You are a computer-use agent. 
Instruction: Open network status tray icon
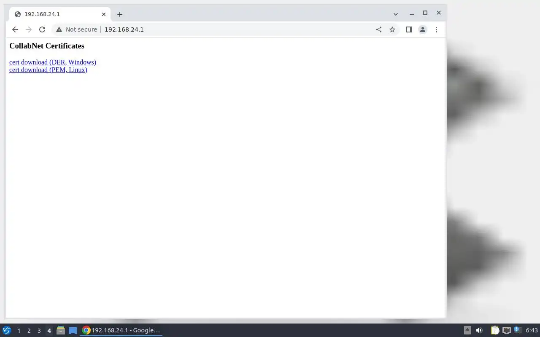[507, 330]
